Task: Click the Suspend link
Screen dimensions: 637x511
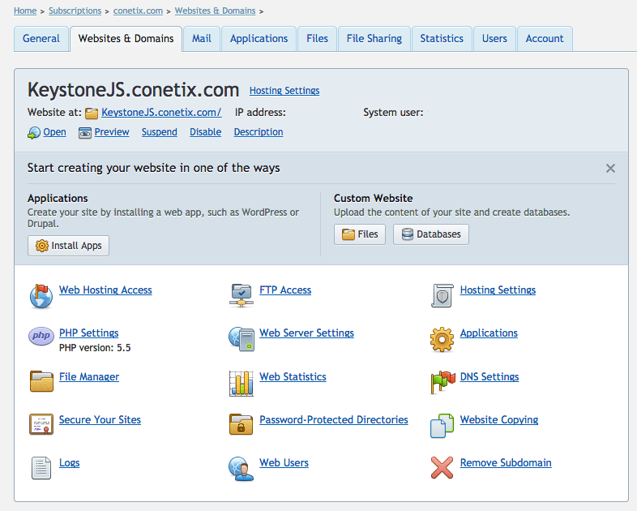Action: [x=159, y=132]
